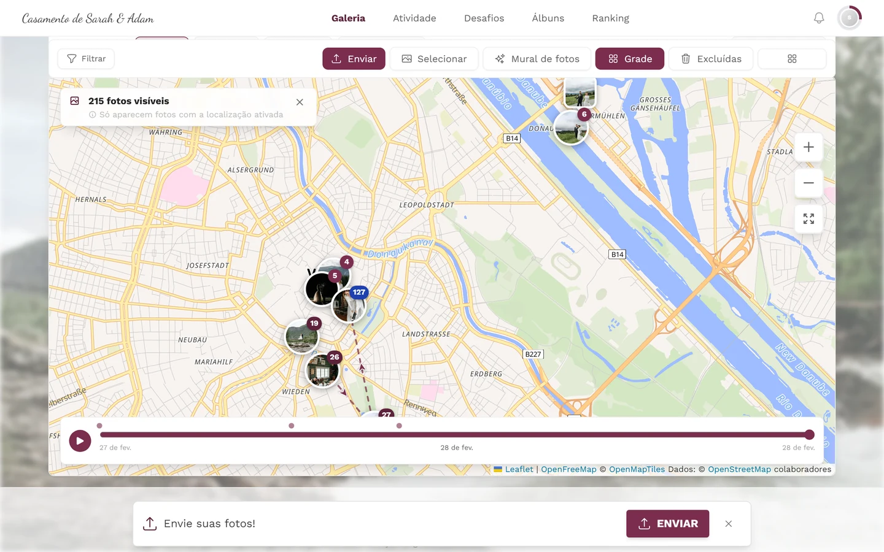Play the photo timeline
Image resolution: width=884 pixels, height=552 pixels.
[x=80, y=440]
